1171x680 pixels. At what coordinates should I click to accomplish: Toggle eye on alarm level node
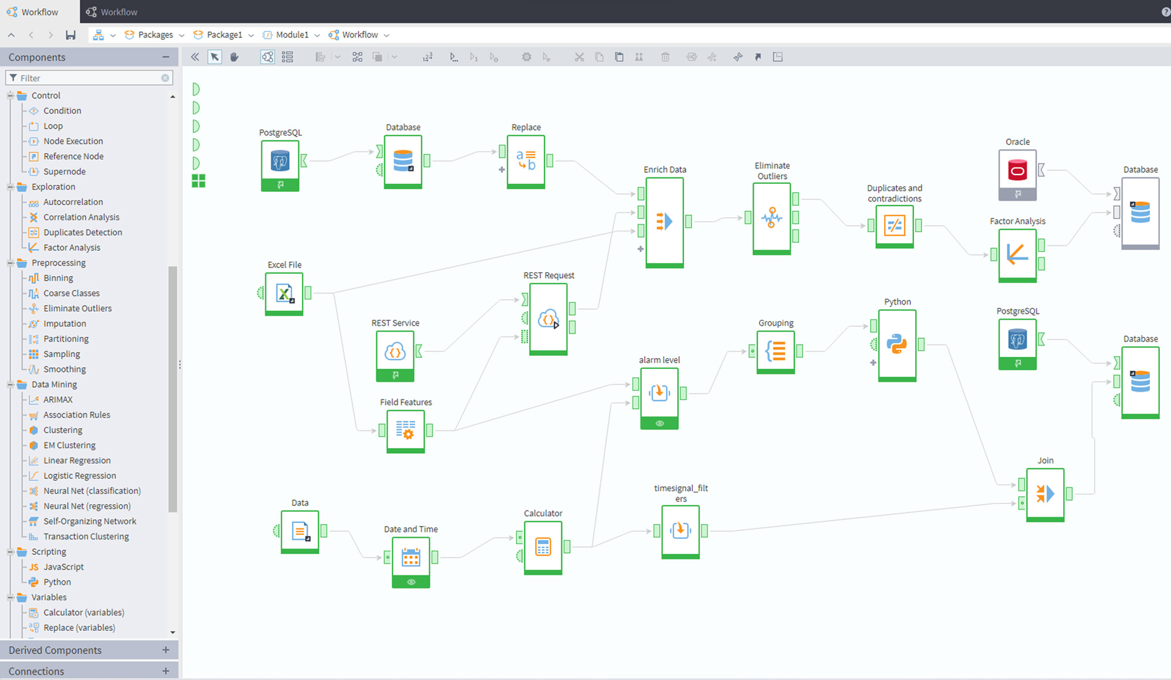659,423
